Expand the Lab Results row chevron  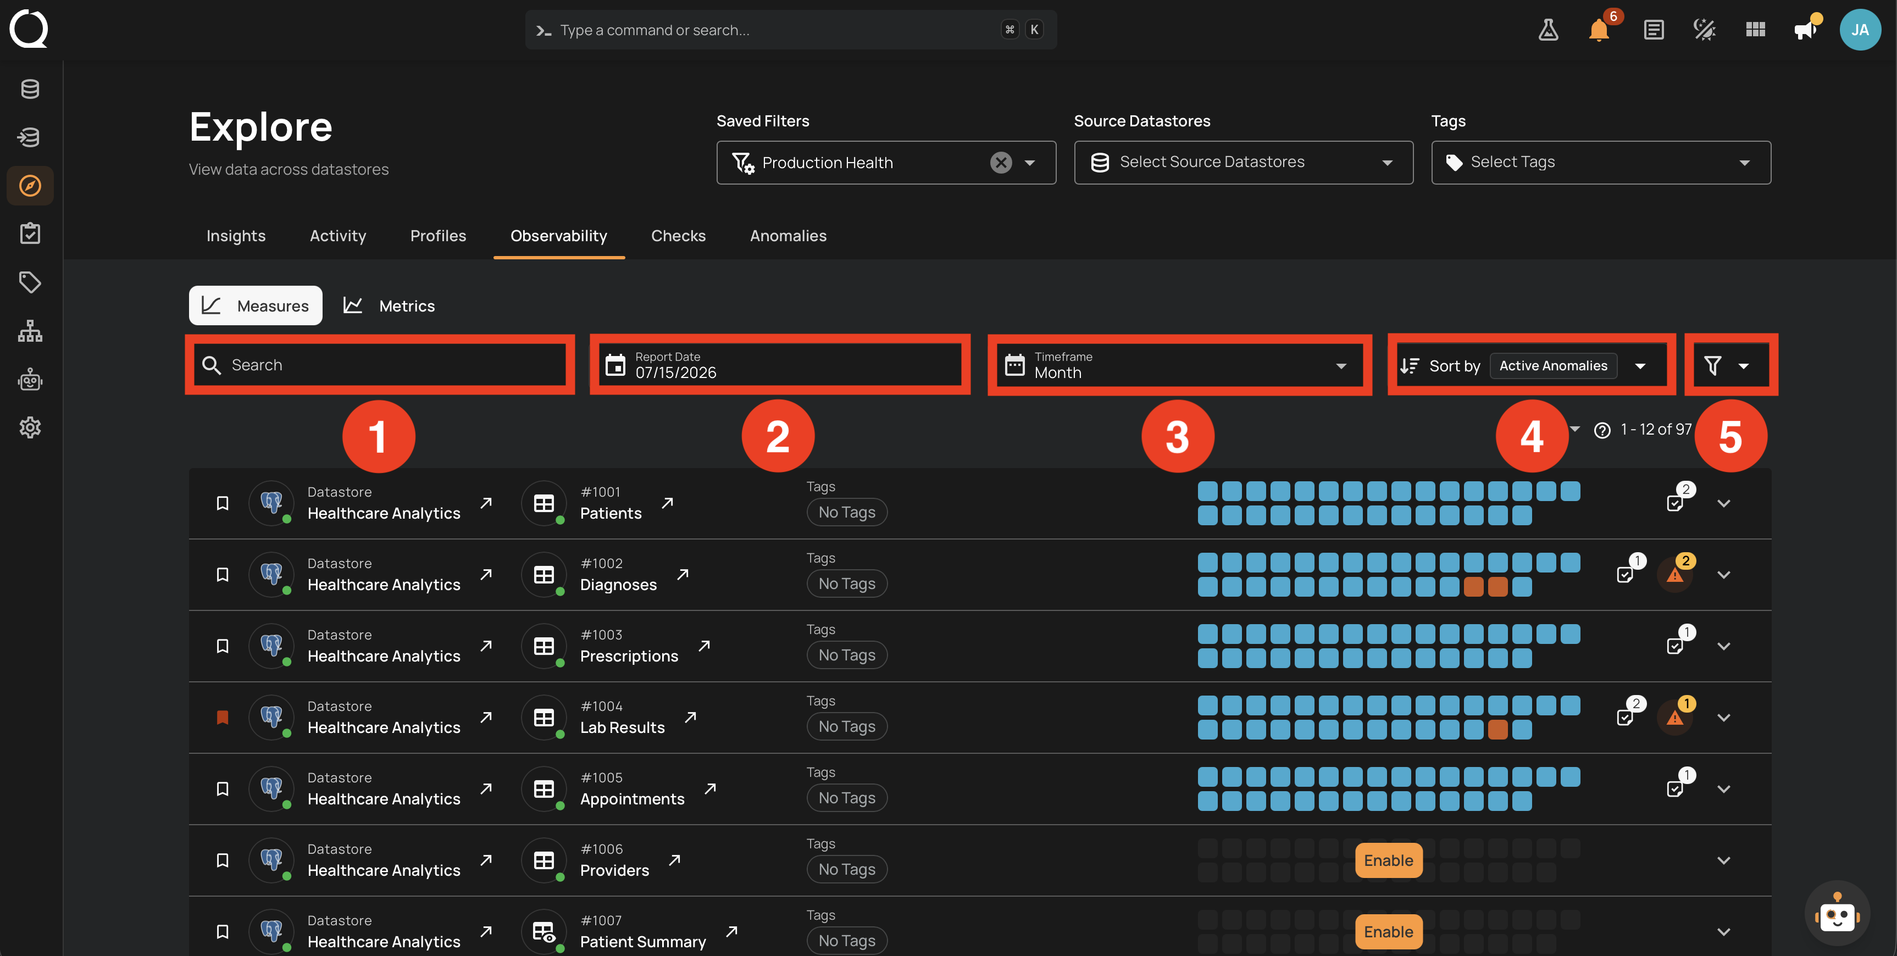click(1724, 718)
